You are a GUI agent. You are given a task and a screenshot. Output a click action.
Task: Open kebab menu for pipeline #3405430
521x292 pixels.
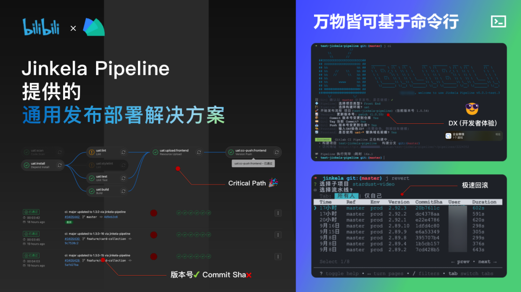pos(278,235)
